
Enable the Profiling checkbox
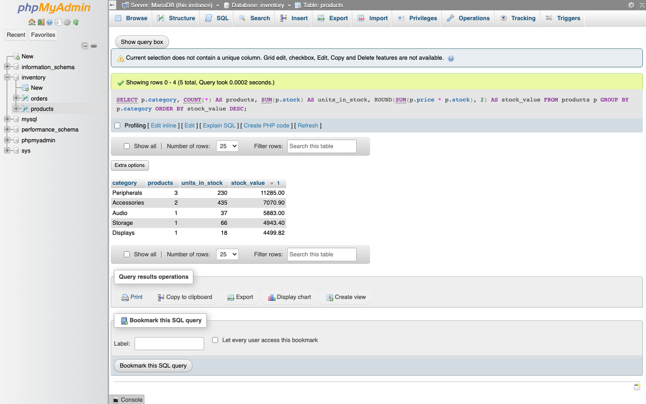(x=118, y=126)
